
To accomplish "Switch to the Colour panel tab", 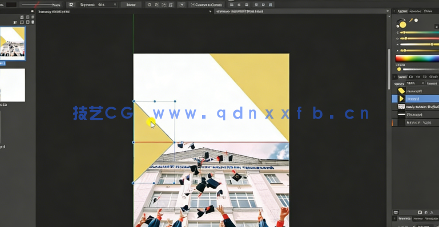I will click(402, 11).
